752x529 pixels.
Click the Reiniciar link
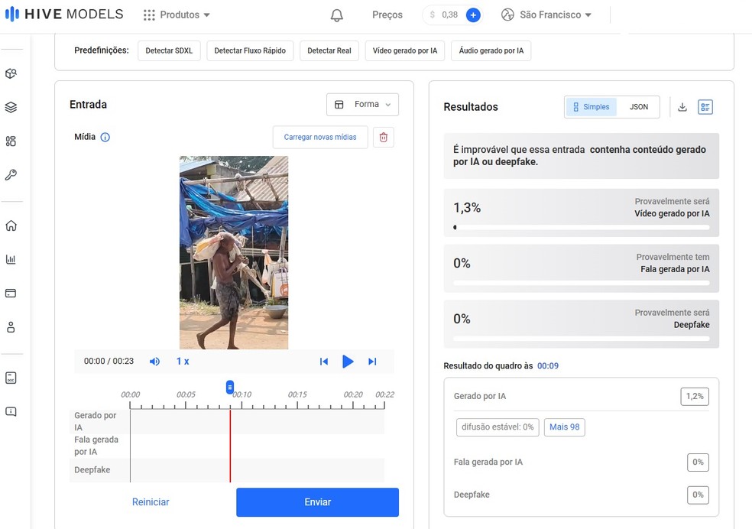[151, 502]
